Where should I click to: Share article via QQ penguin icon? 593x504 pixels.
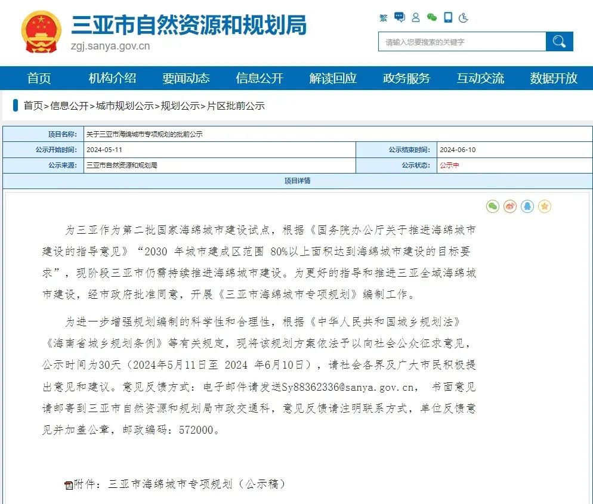[527, 206]
